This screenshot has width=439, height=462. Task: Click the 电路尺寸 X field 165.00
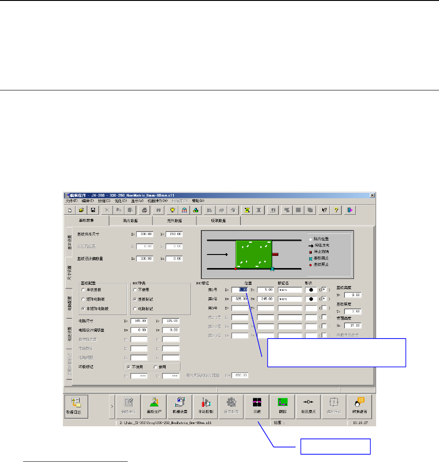(x=139, y=321)
